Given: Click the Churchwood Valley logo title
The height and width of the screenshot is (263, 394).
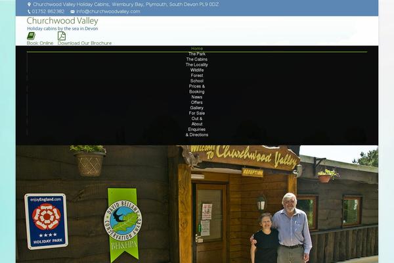Looking at the screenshot, I should pyautogui.click(x=62, y=21).
